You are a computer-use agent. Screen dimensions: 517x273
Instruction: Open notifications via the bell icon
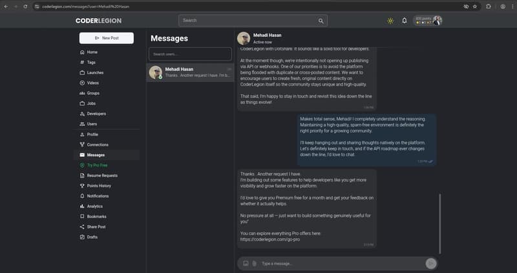pyautogui.click(x=405, y=21)
